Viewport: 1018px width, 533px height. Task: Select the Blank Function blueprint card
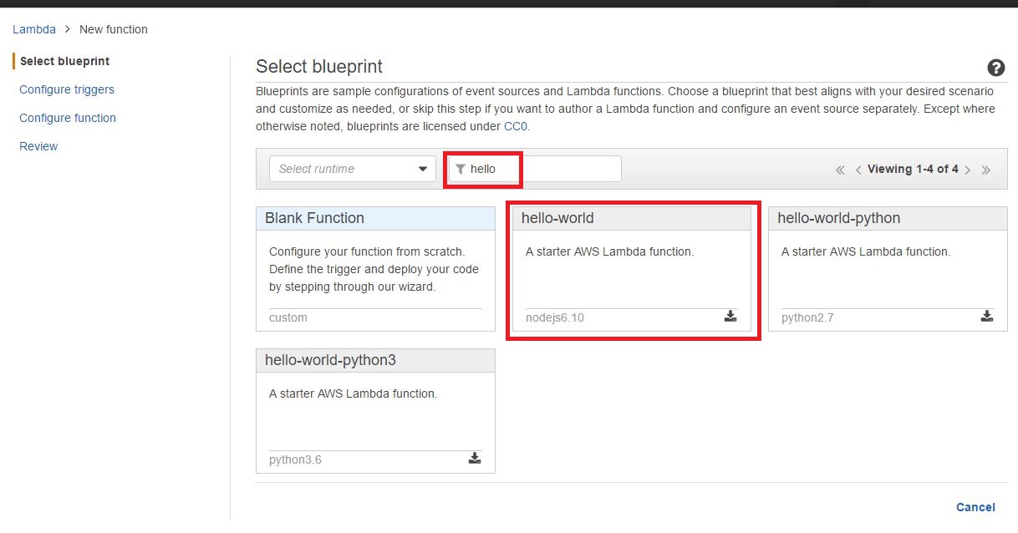coord(374,267)
